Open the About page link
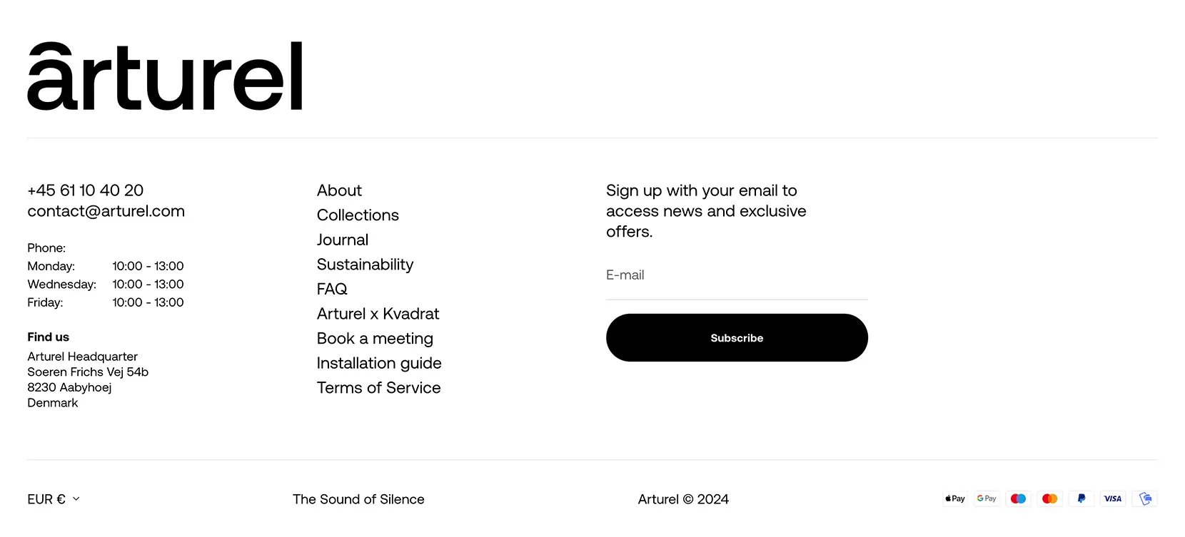 tap(339, 190)
